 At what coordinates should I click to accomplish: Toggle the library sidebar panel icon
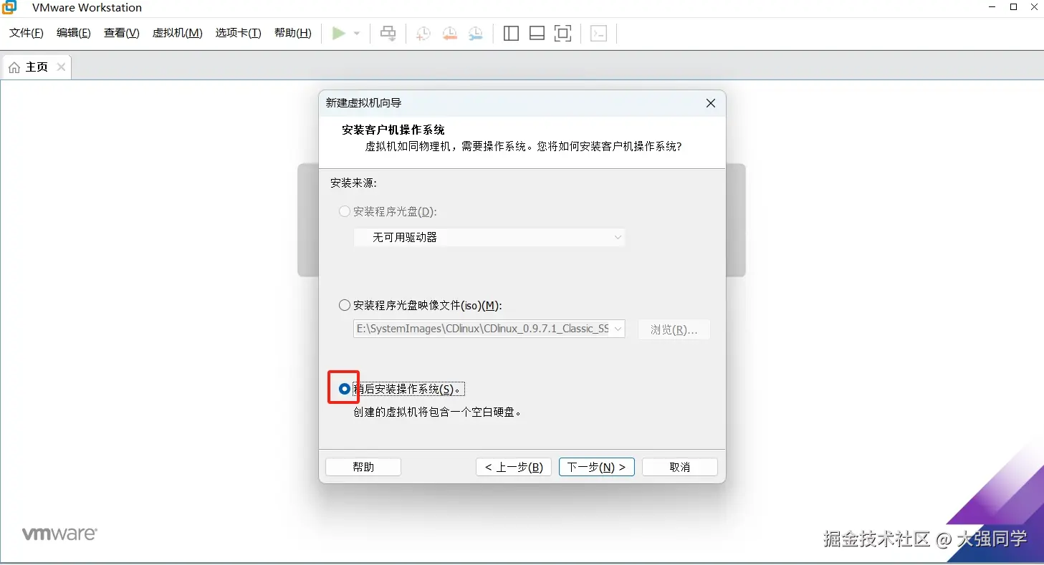click(x=511, y=33)
